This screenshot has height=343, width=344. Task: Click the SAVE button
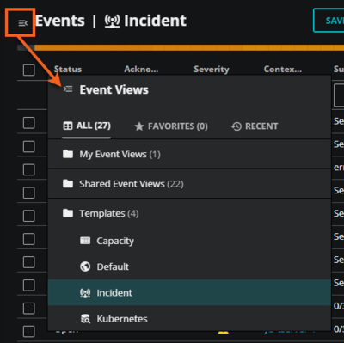tap(329, 21)
